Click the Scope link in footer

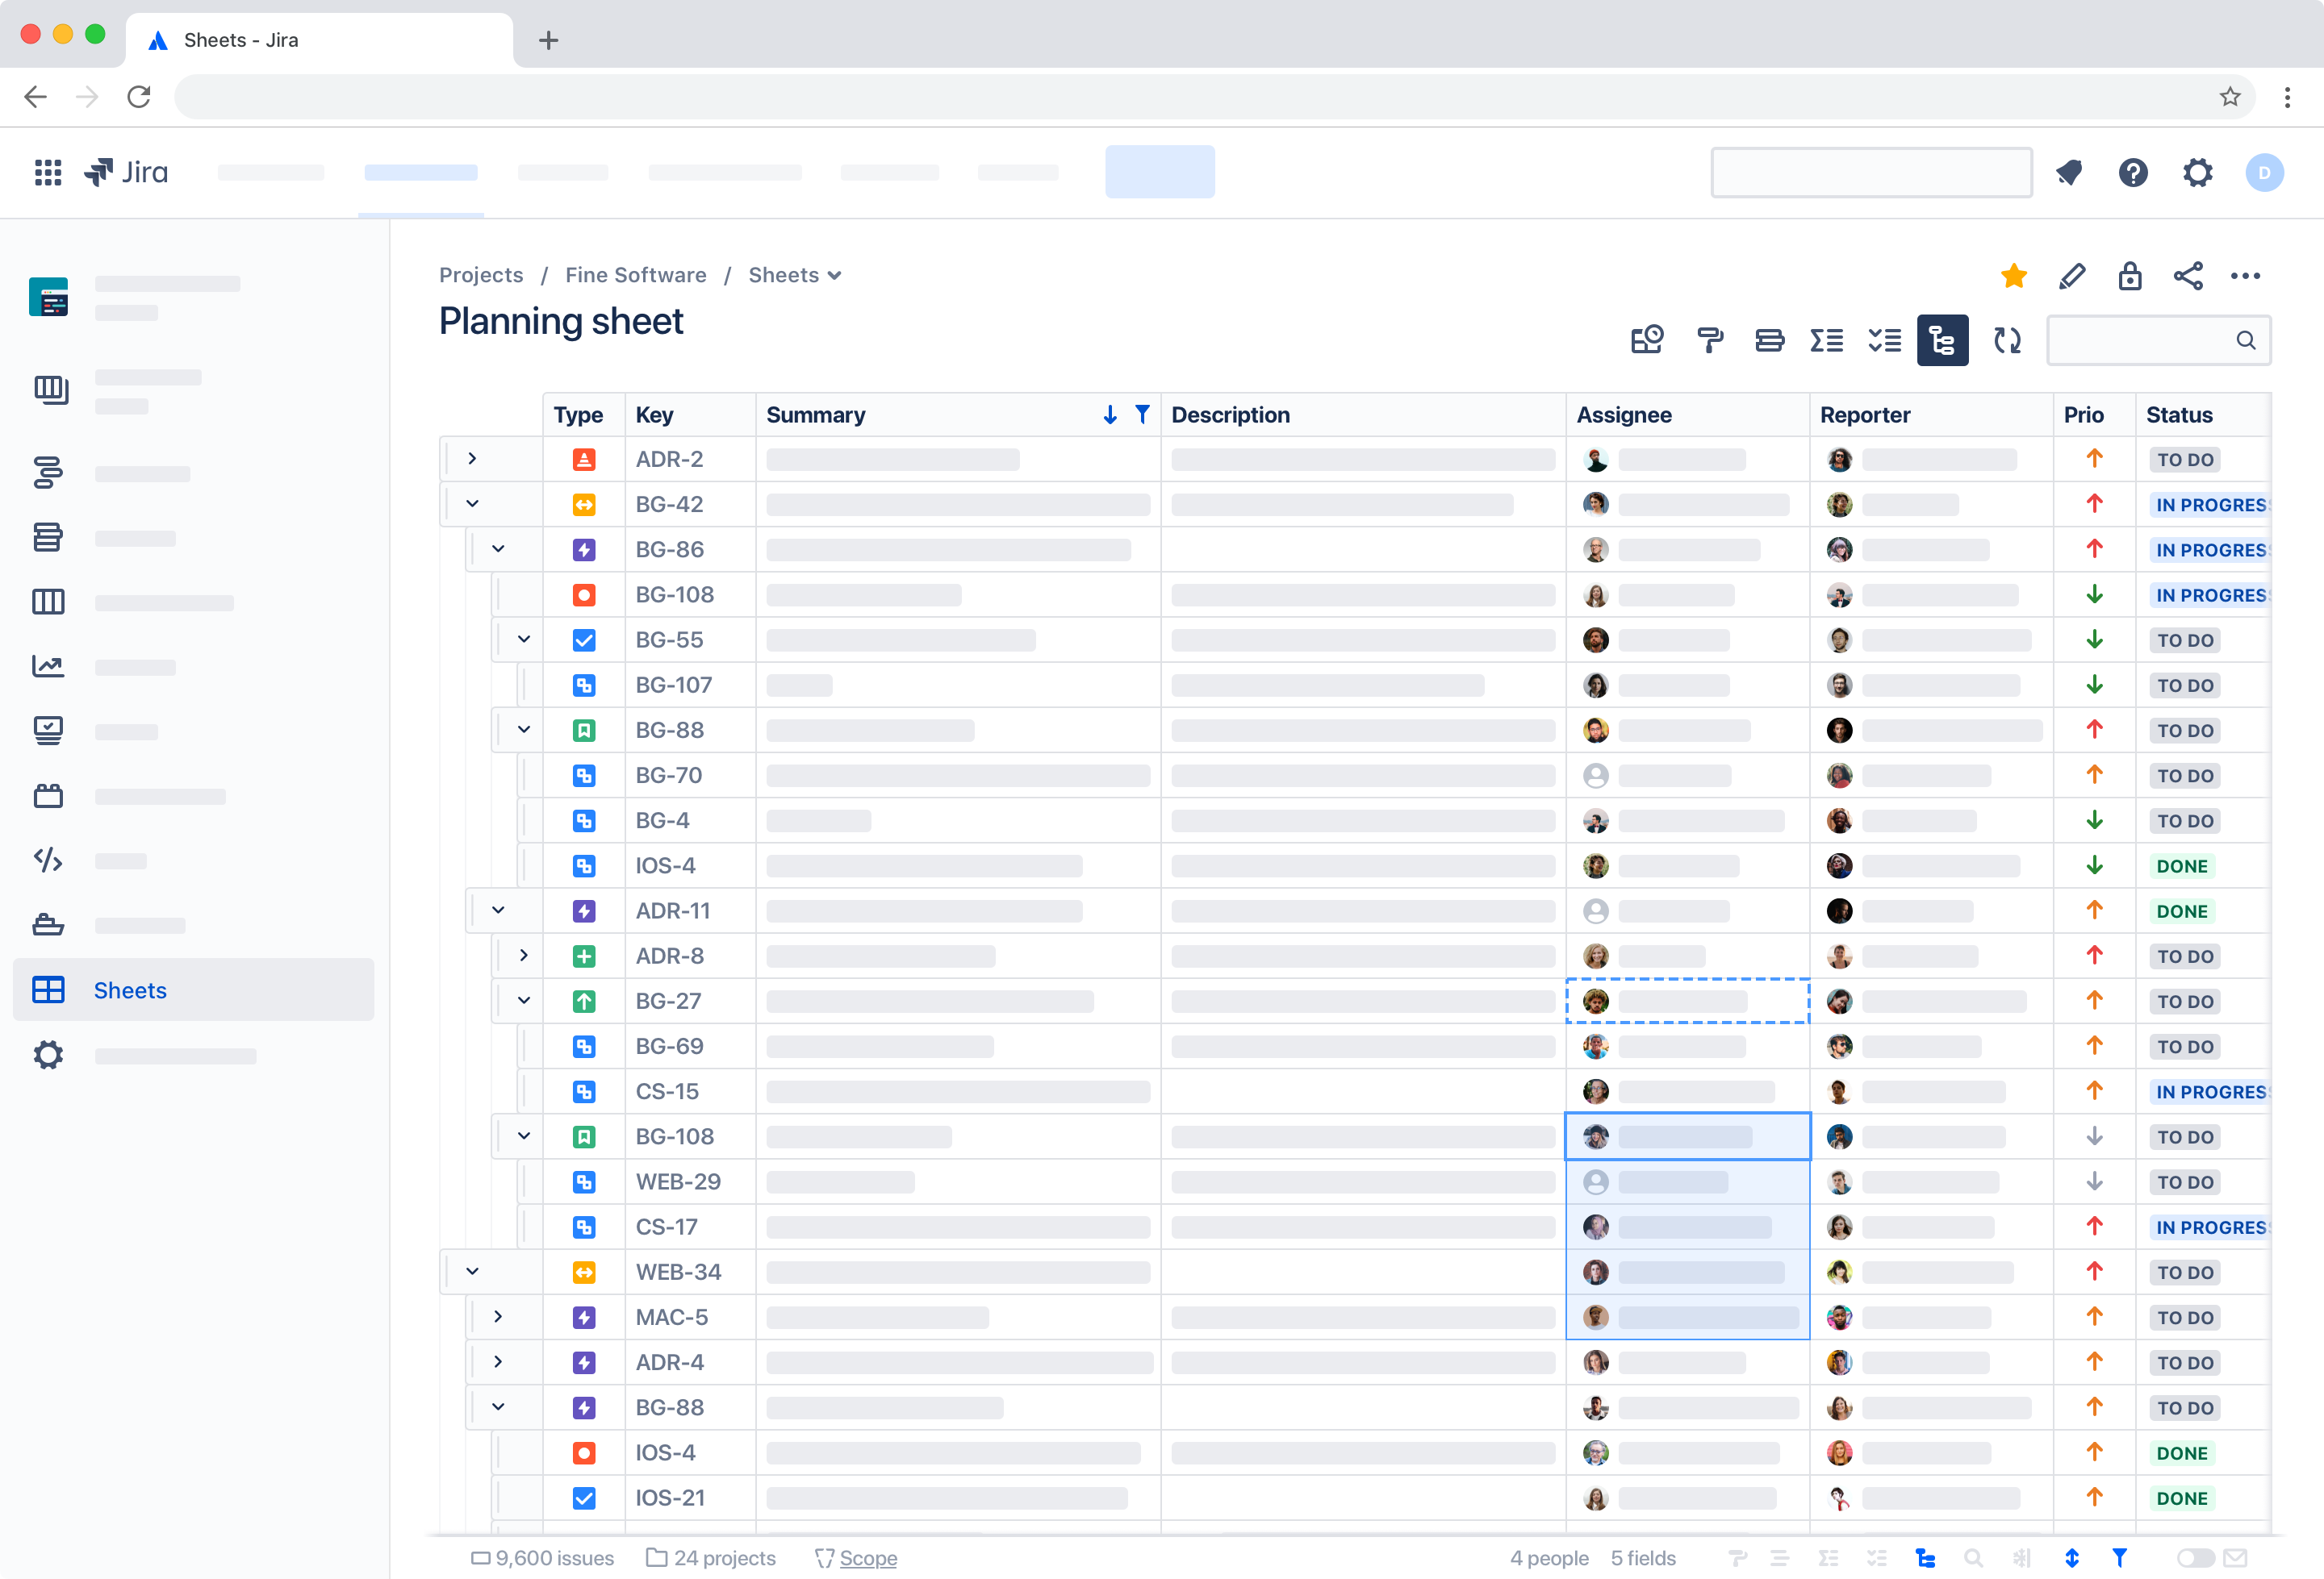pyautogui.click(x=867, y=1558)
